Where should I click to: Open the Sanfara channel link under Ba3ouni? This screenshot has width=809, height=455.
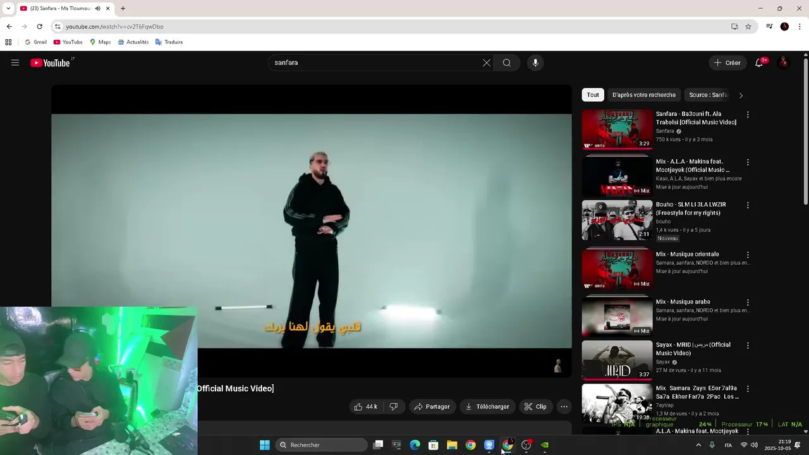pyautogui.click(x=665, y=131)
